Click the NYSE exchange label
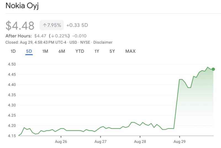The width and height of the screenshot is (221, 148). (85, 42)
